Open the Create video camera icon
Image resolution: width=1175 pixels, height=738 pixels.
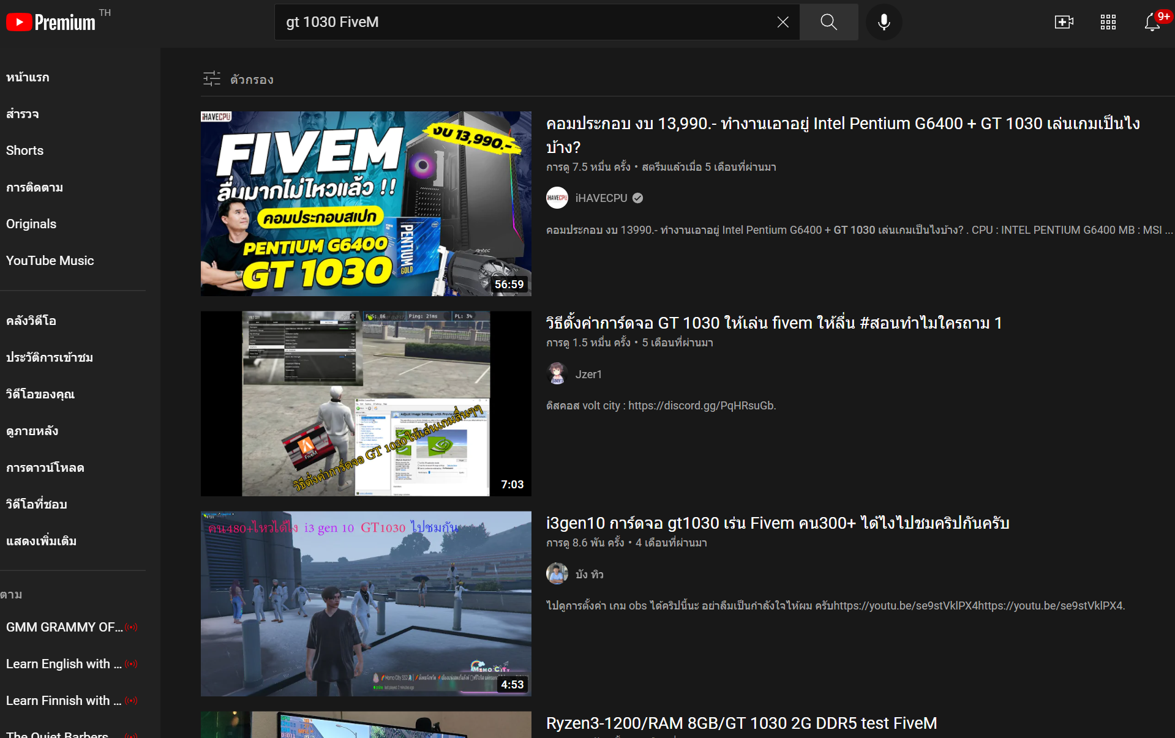pyautogui.click(x=1064, y=23)
